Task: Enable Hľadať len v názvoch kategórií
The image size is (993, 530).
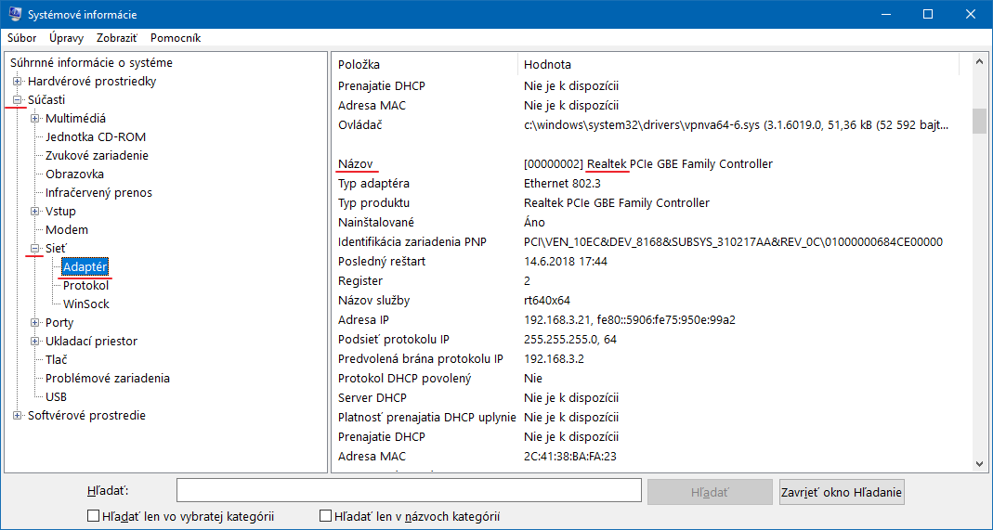Action: tap(325, 516)
